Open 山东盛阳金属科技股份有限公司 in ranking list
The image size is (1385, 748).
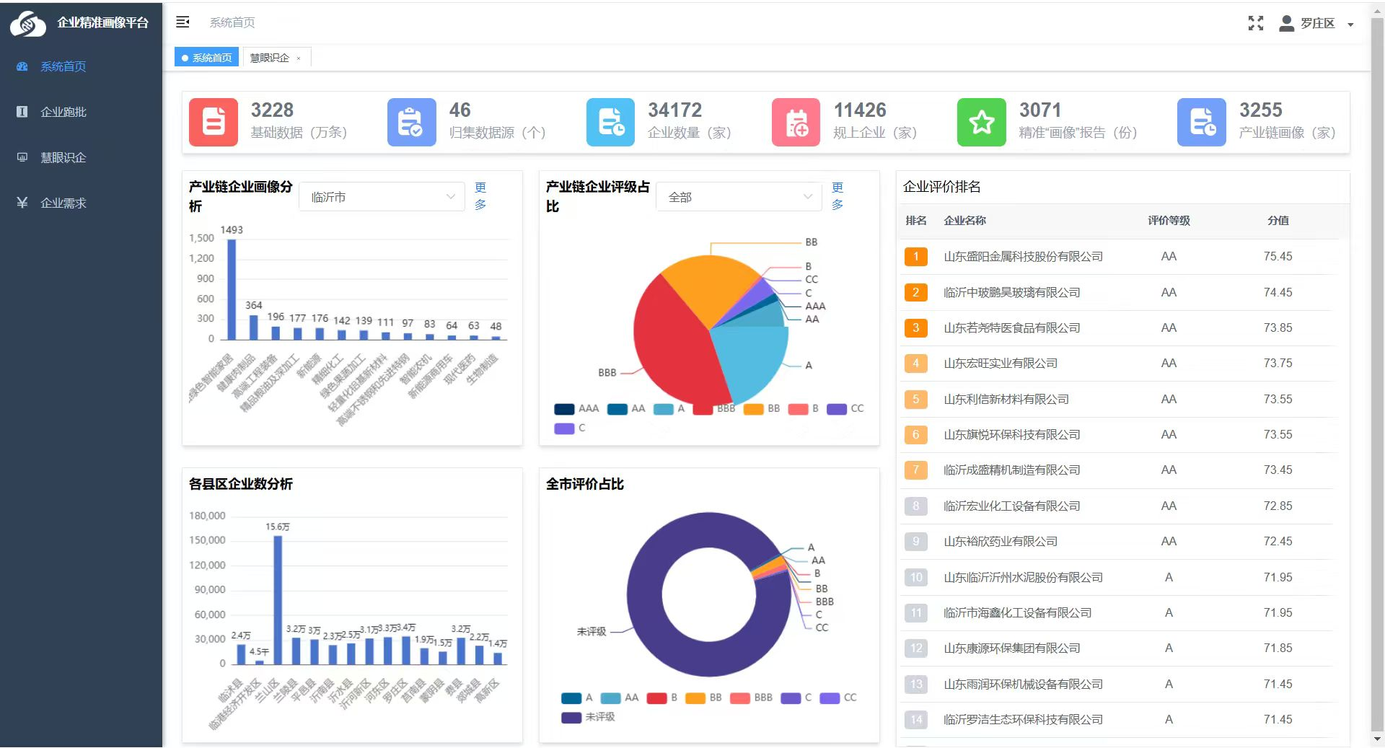coord(1023,257)
